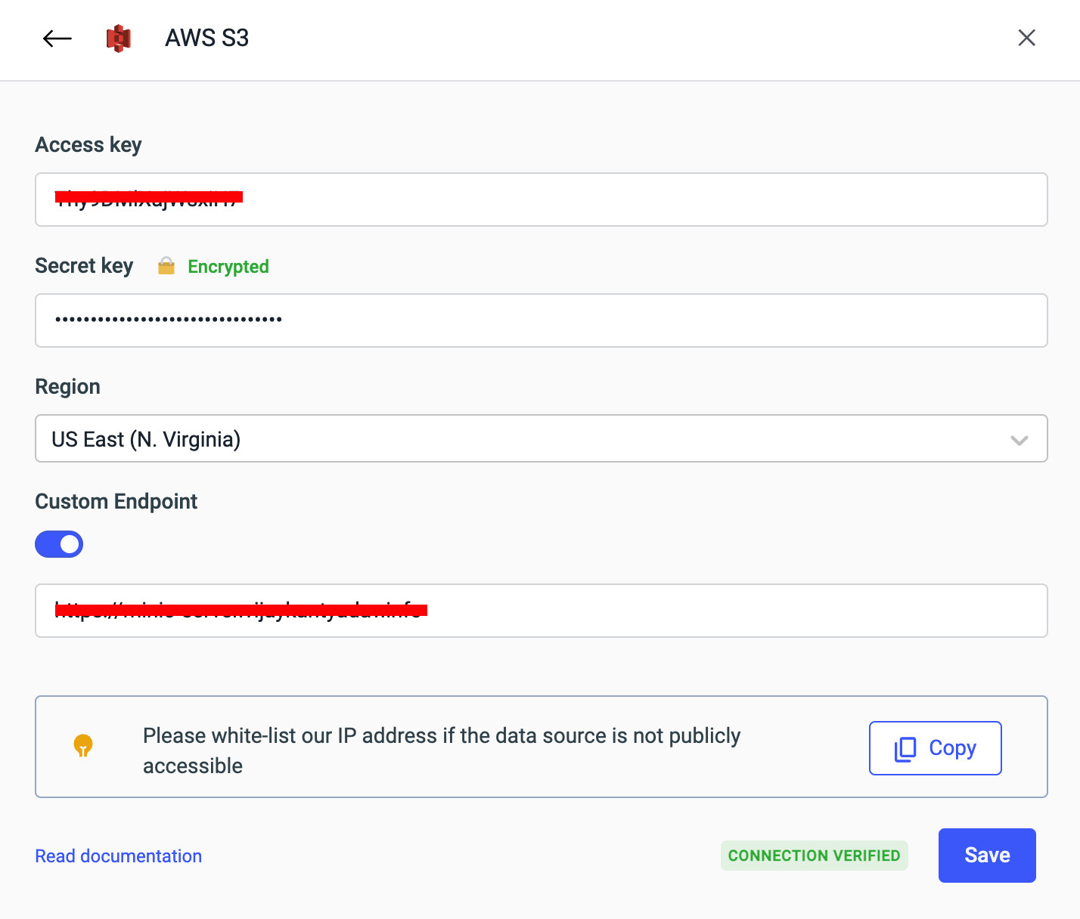Click the yellow lightbulb hint icon
Image resolution: width=1080 pixels, height=919 pixels.
pyautogui.click(x=83, y=746)
